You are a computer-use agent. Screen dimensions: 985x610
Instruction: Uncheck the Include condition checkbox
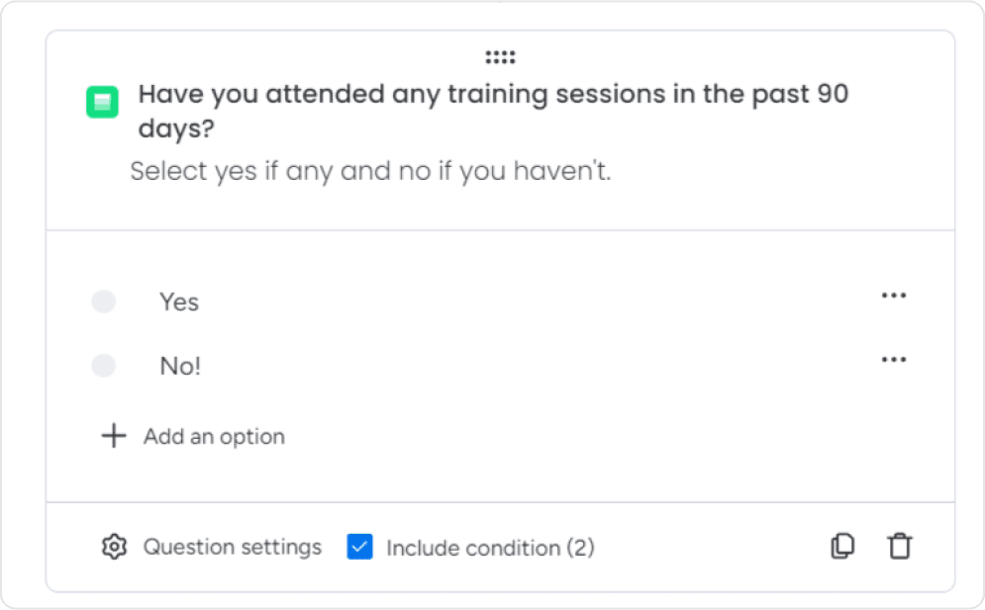click(x=361, y=546)
